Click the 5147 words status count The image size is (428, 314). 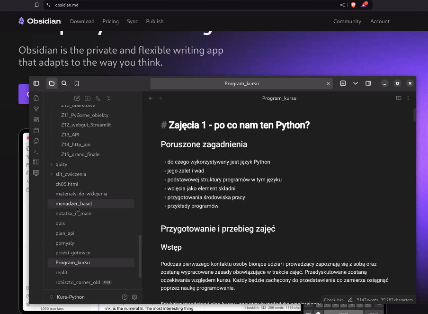point(367,300)
